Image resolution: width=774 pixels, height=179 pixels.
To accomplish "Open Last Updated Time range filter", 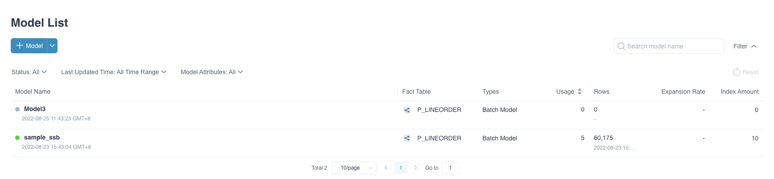I will (x=114, y=72).
